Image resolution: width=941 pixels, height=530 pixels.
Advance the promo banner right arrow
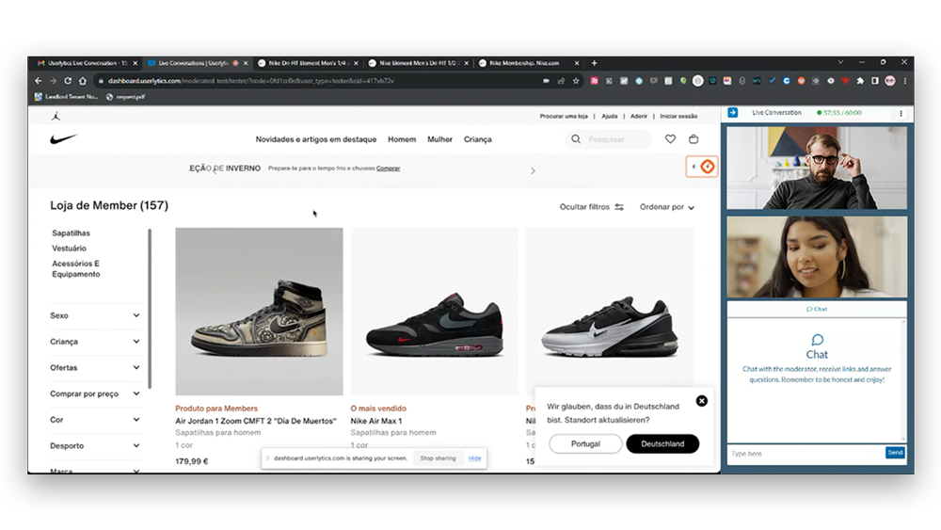[533, 171]
